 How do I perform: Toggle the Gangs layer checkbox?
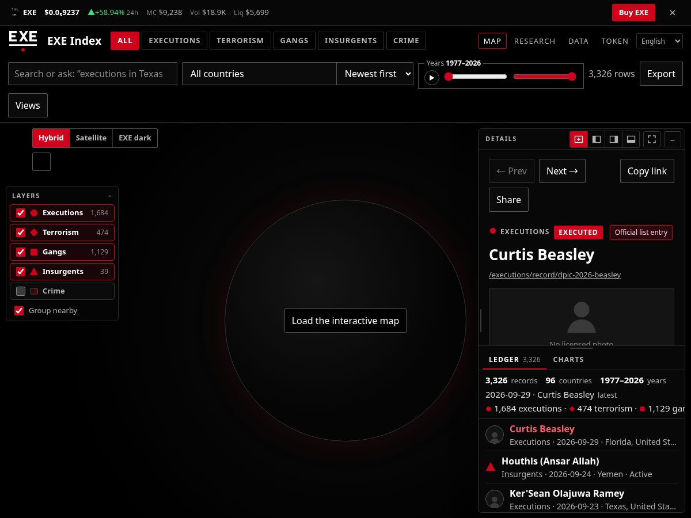(x=21, y=252)
